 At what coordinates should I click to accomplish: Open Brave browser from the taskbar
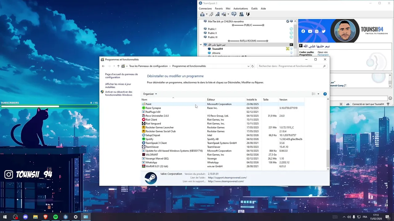click(46, 217)
